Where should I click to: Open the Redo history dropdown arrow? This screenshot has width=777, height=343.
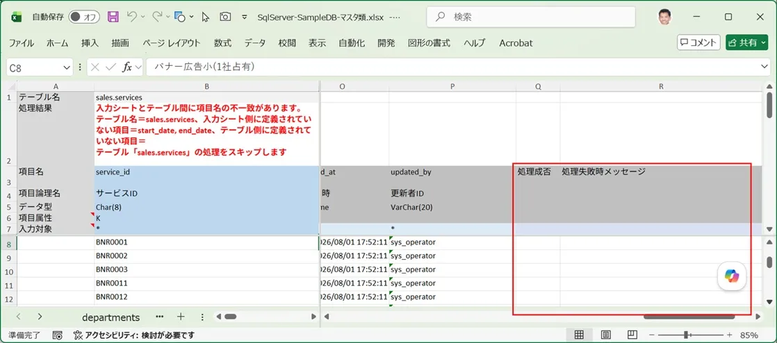[x=168, y=17]
